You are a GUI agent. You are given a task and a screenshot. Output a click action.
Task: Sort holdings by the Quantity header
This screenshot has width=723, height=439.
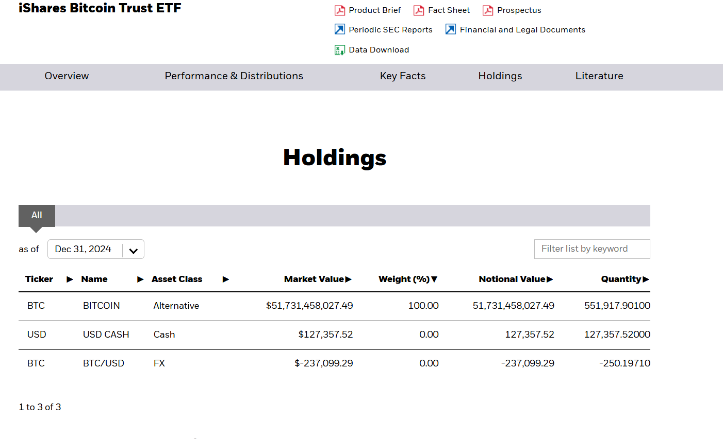point(621,279)
